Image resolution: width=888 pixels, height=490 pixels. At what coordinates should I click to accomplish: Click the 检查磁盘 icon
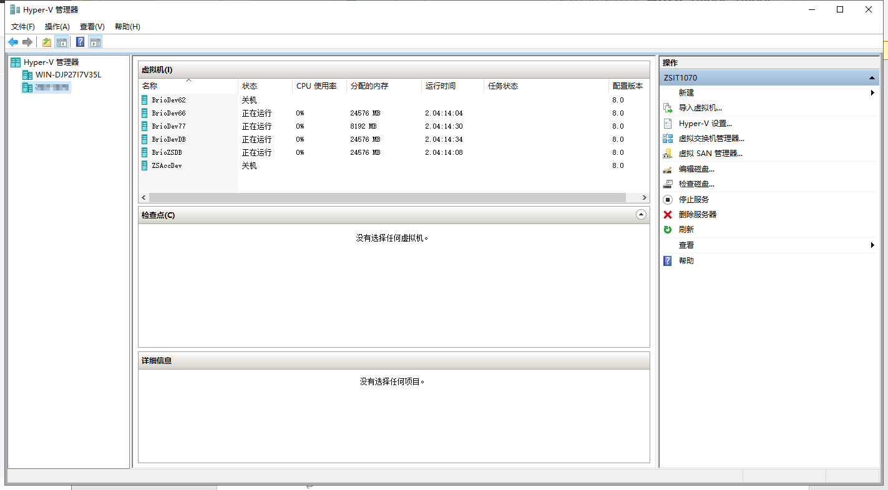tap(668, 184)
